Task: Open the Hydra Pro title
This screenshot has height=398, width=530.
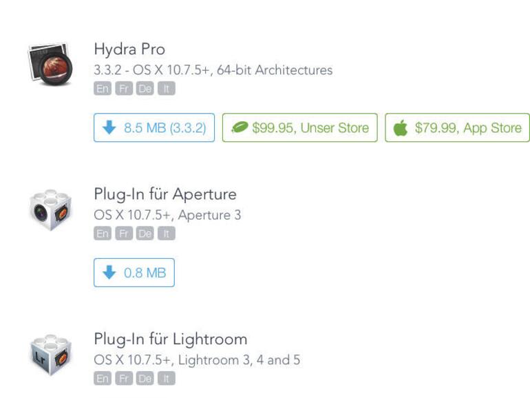Action: coord(129,50)
